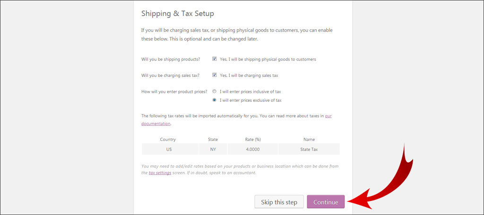Click the State column header

coord(213,140)
